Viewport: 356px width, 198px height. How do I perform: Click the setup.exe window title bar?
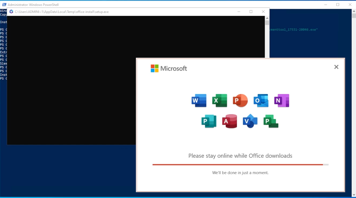click(x=161, y=12)
